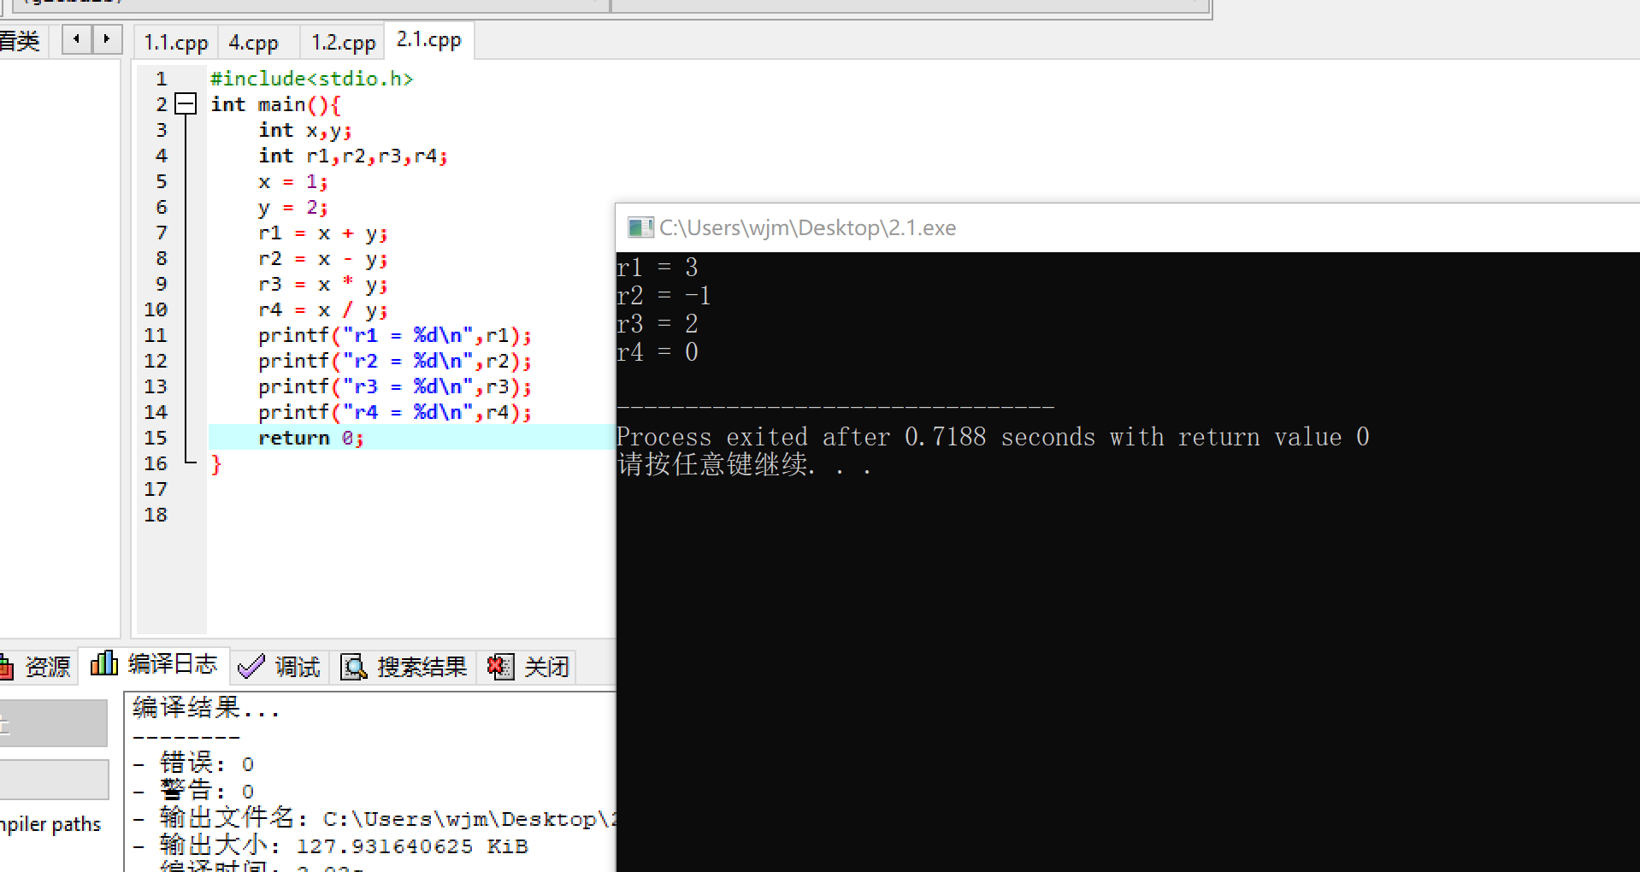Click the "警告: 0" line in compile log

[194, 790]
